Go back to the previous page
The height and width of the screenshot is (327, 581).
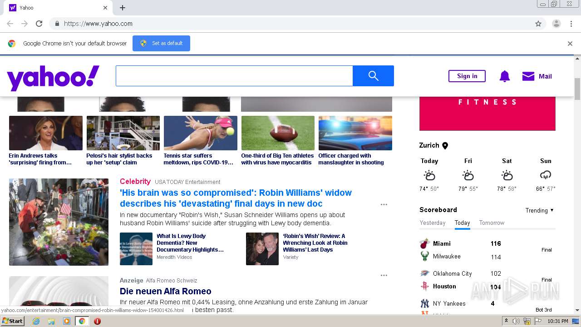pos(10,24)
